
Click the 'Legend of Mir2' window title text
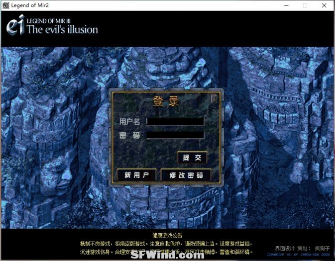click(x=30, y=5)
